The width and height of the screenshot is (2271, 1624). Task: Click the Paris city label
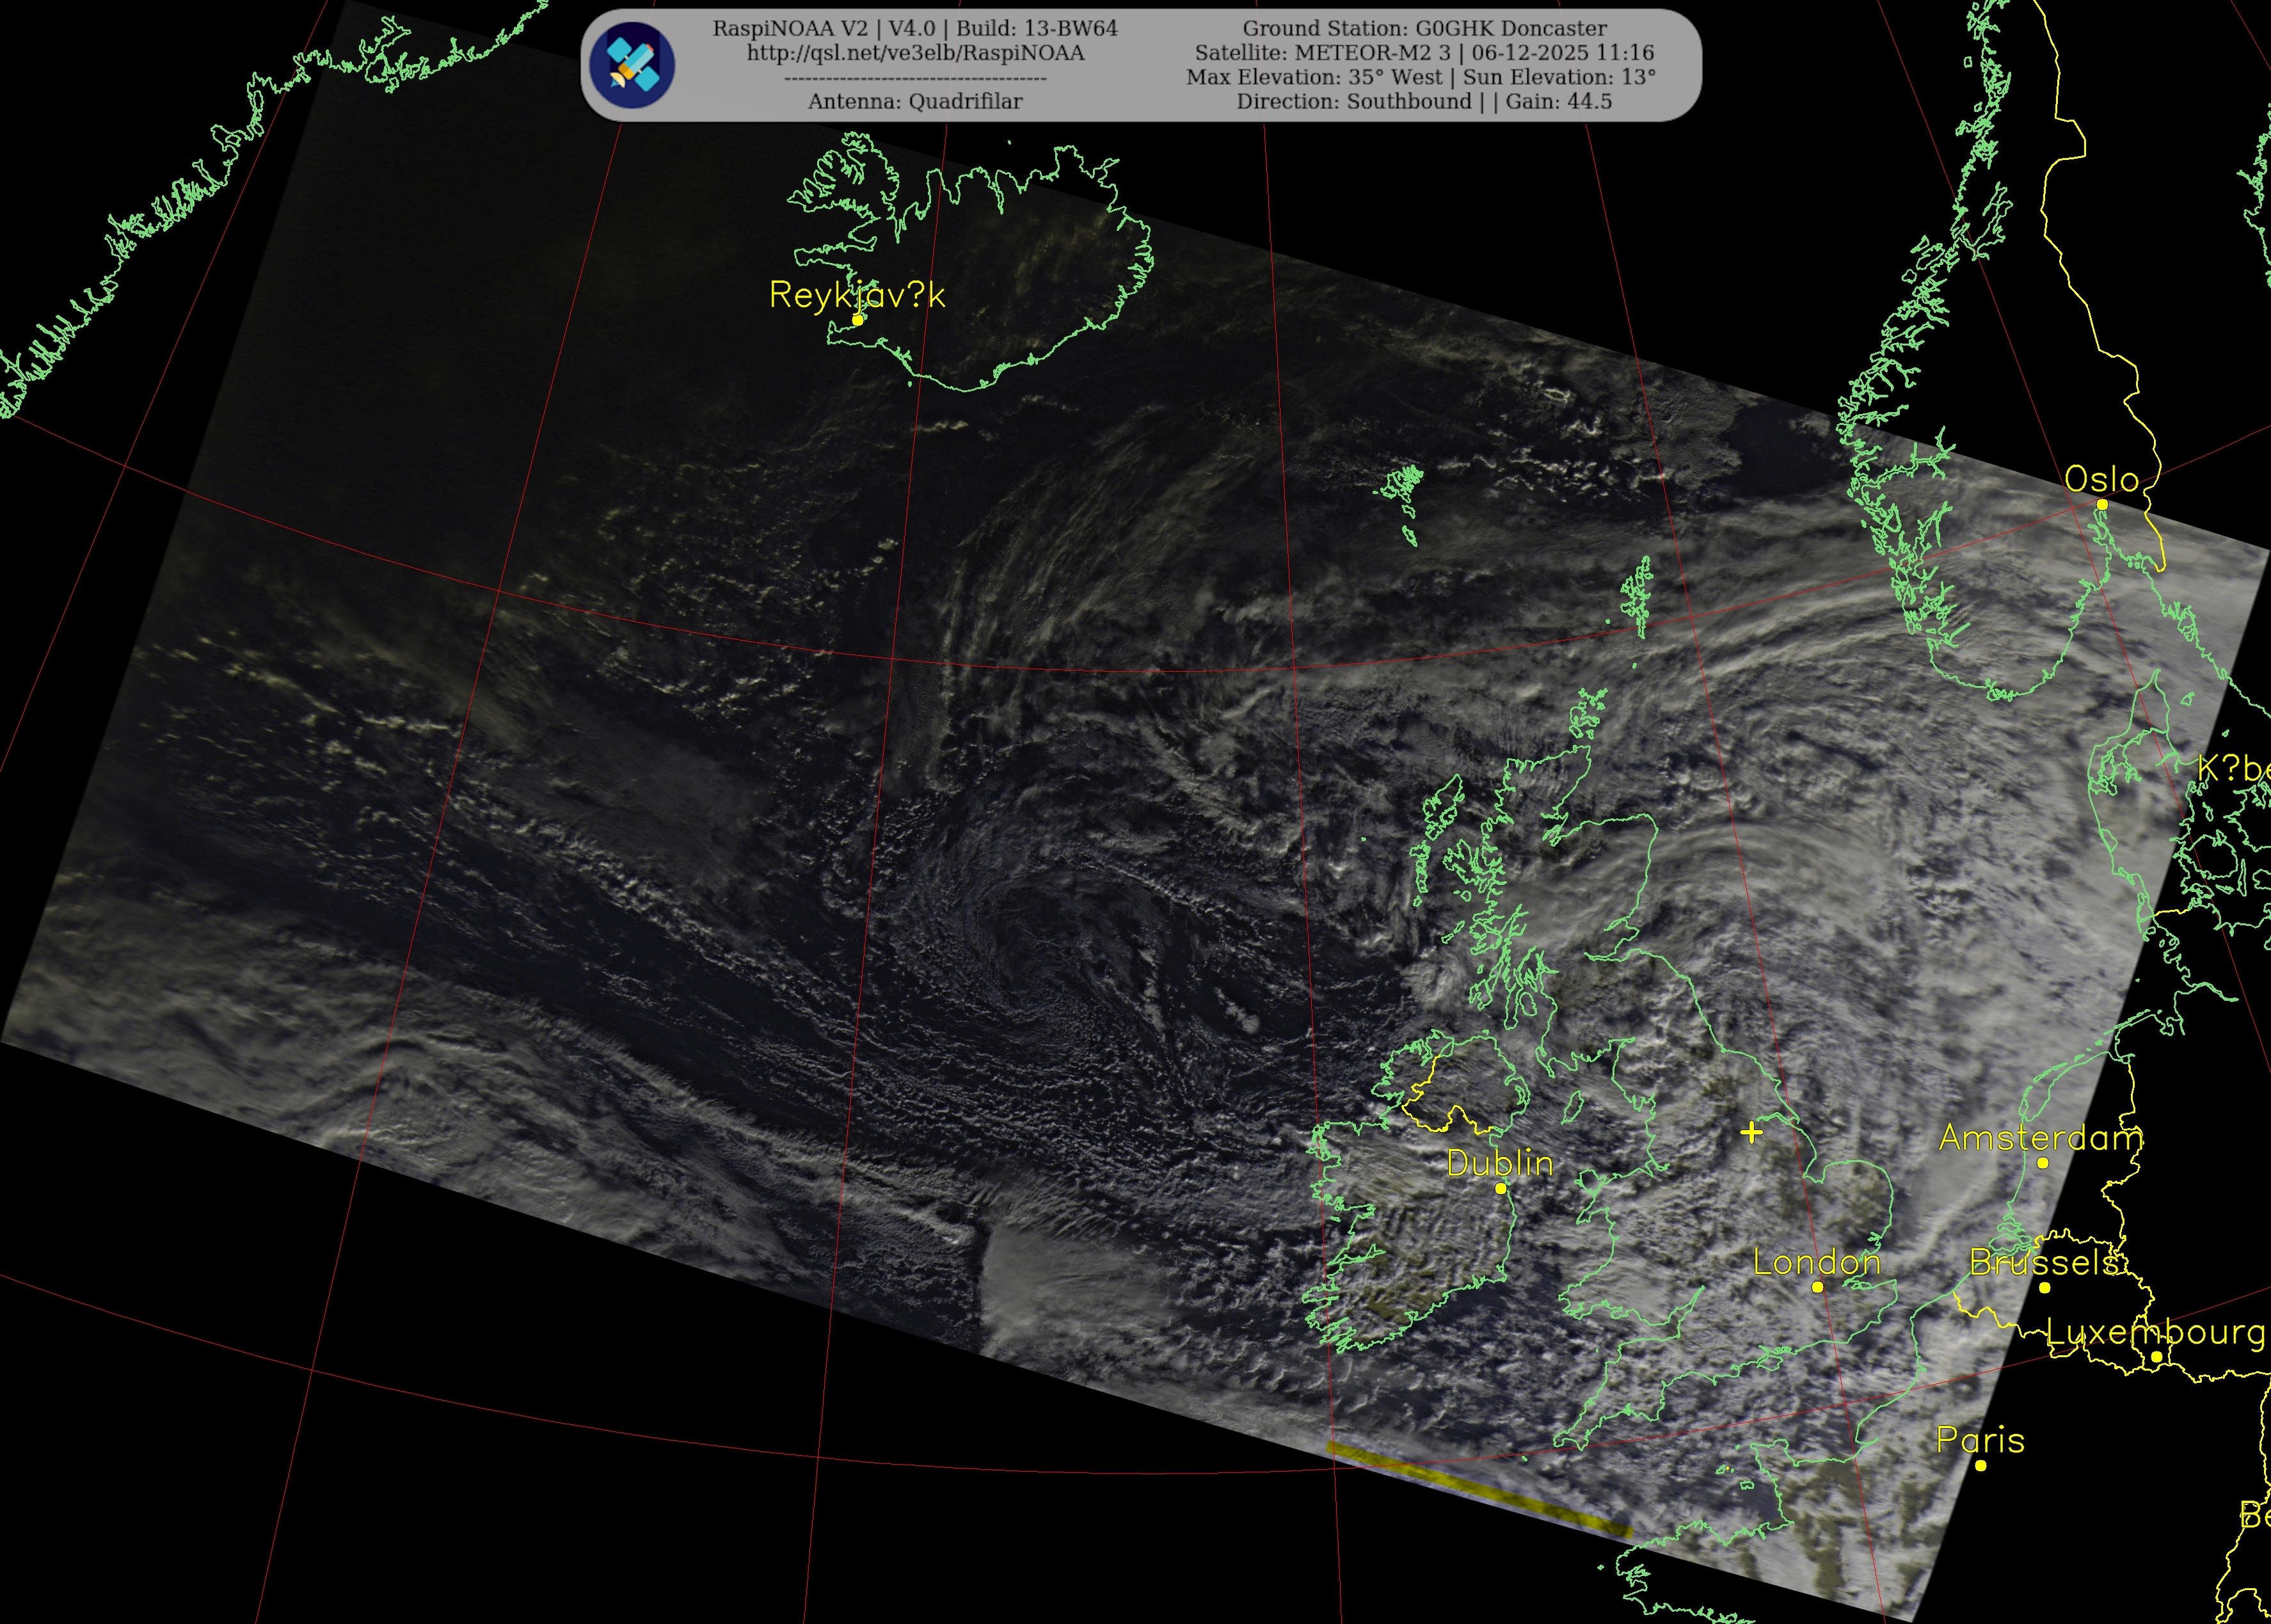tap(1980, 1440)
